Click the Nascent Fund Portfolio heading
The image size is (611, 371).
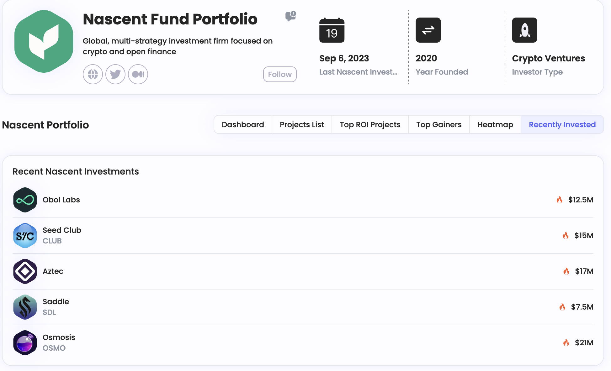click(170, 19)
